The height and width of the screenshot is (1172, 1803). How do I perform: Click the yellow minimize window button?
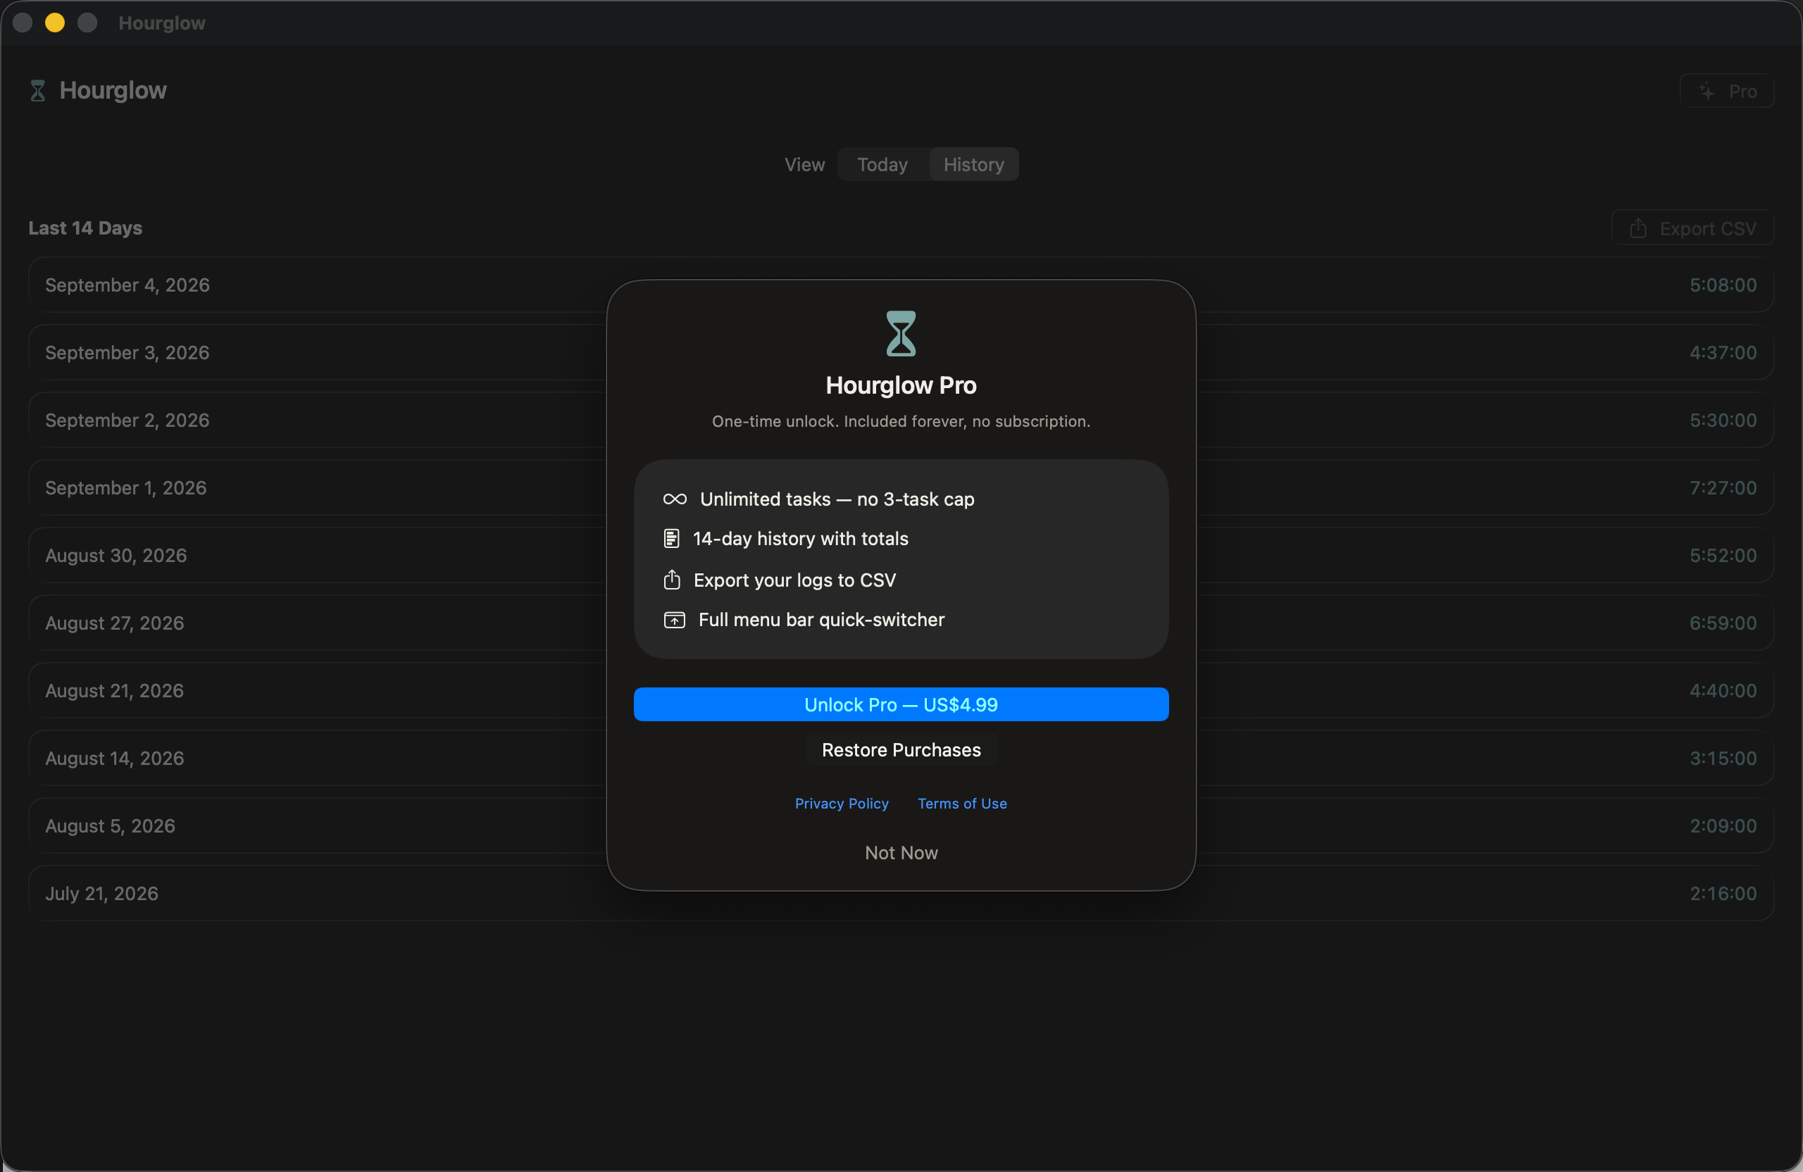(x=54, y=23)
